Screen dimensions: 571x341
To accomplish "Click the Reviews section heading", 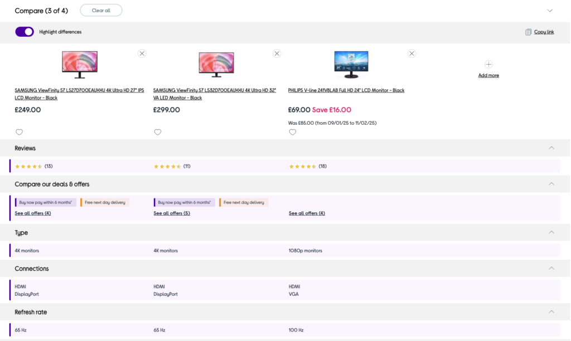I will [x=25, y=148].
